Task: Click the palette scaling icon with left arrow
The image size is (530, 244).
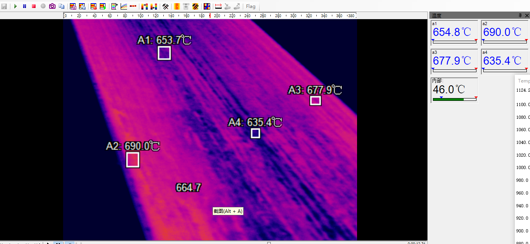Action: coord(153,6)
